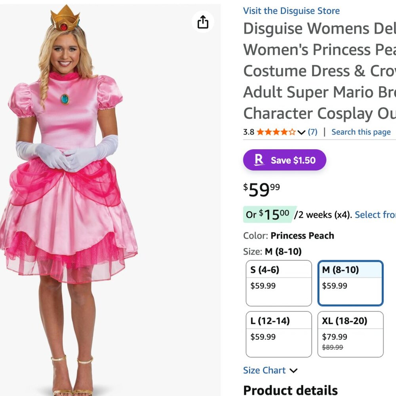
Task: Open the Size Chart disclosure arrow
Action: pos(293,371)
